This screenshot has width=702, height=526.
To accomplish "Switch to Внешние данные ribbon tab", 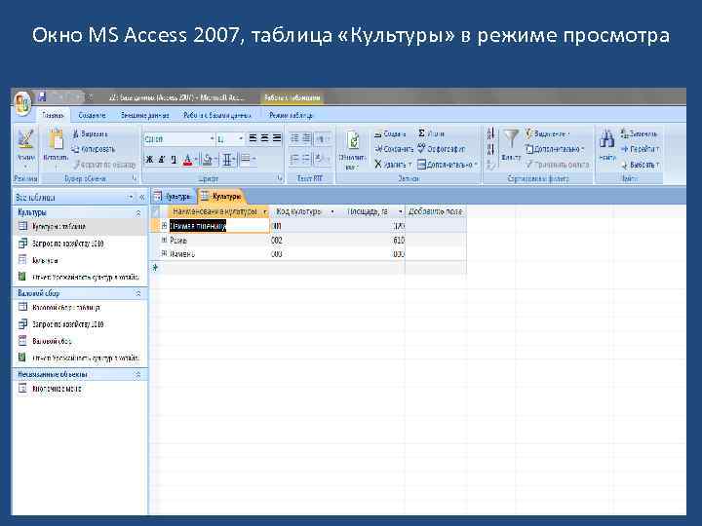I will click(144, 115).
